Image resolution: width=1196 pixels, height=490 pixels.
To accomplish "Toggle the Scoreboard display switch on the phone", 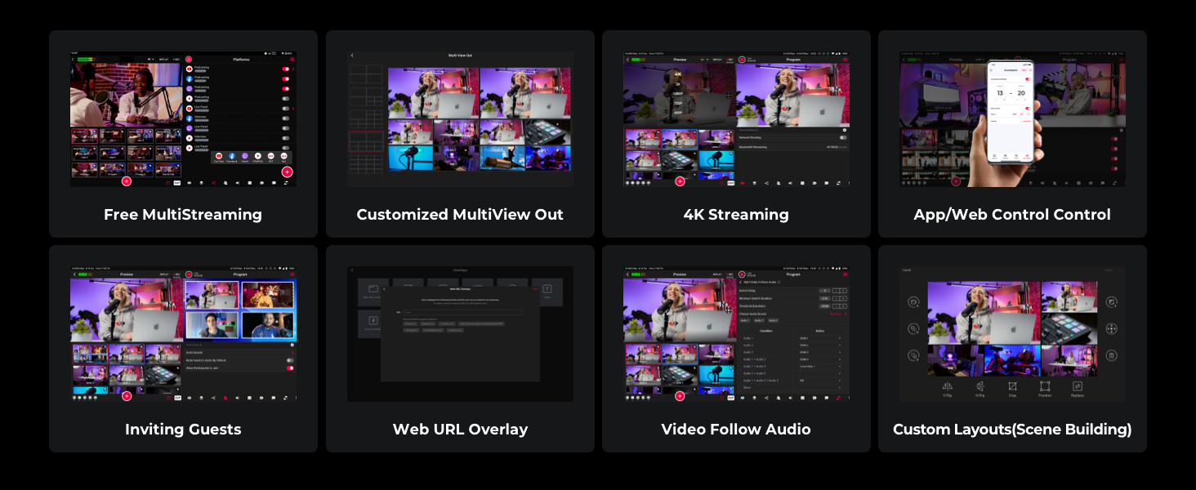I will point(1027,79).
